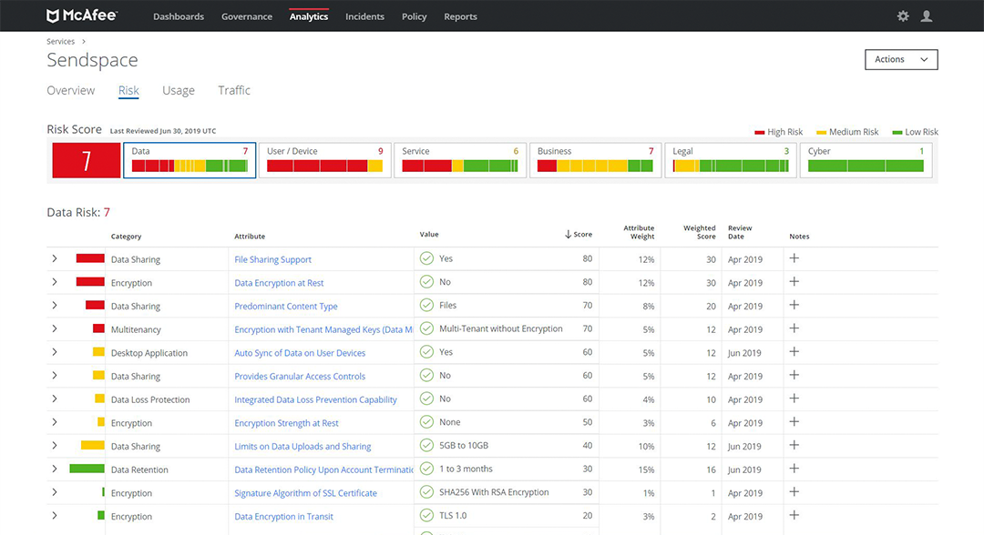Click check icon beside SHA256 With RSA Encryption
The width and height of the screenshot is (984, 535).
point(426,491)
